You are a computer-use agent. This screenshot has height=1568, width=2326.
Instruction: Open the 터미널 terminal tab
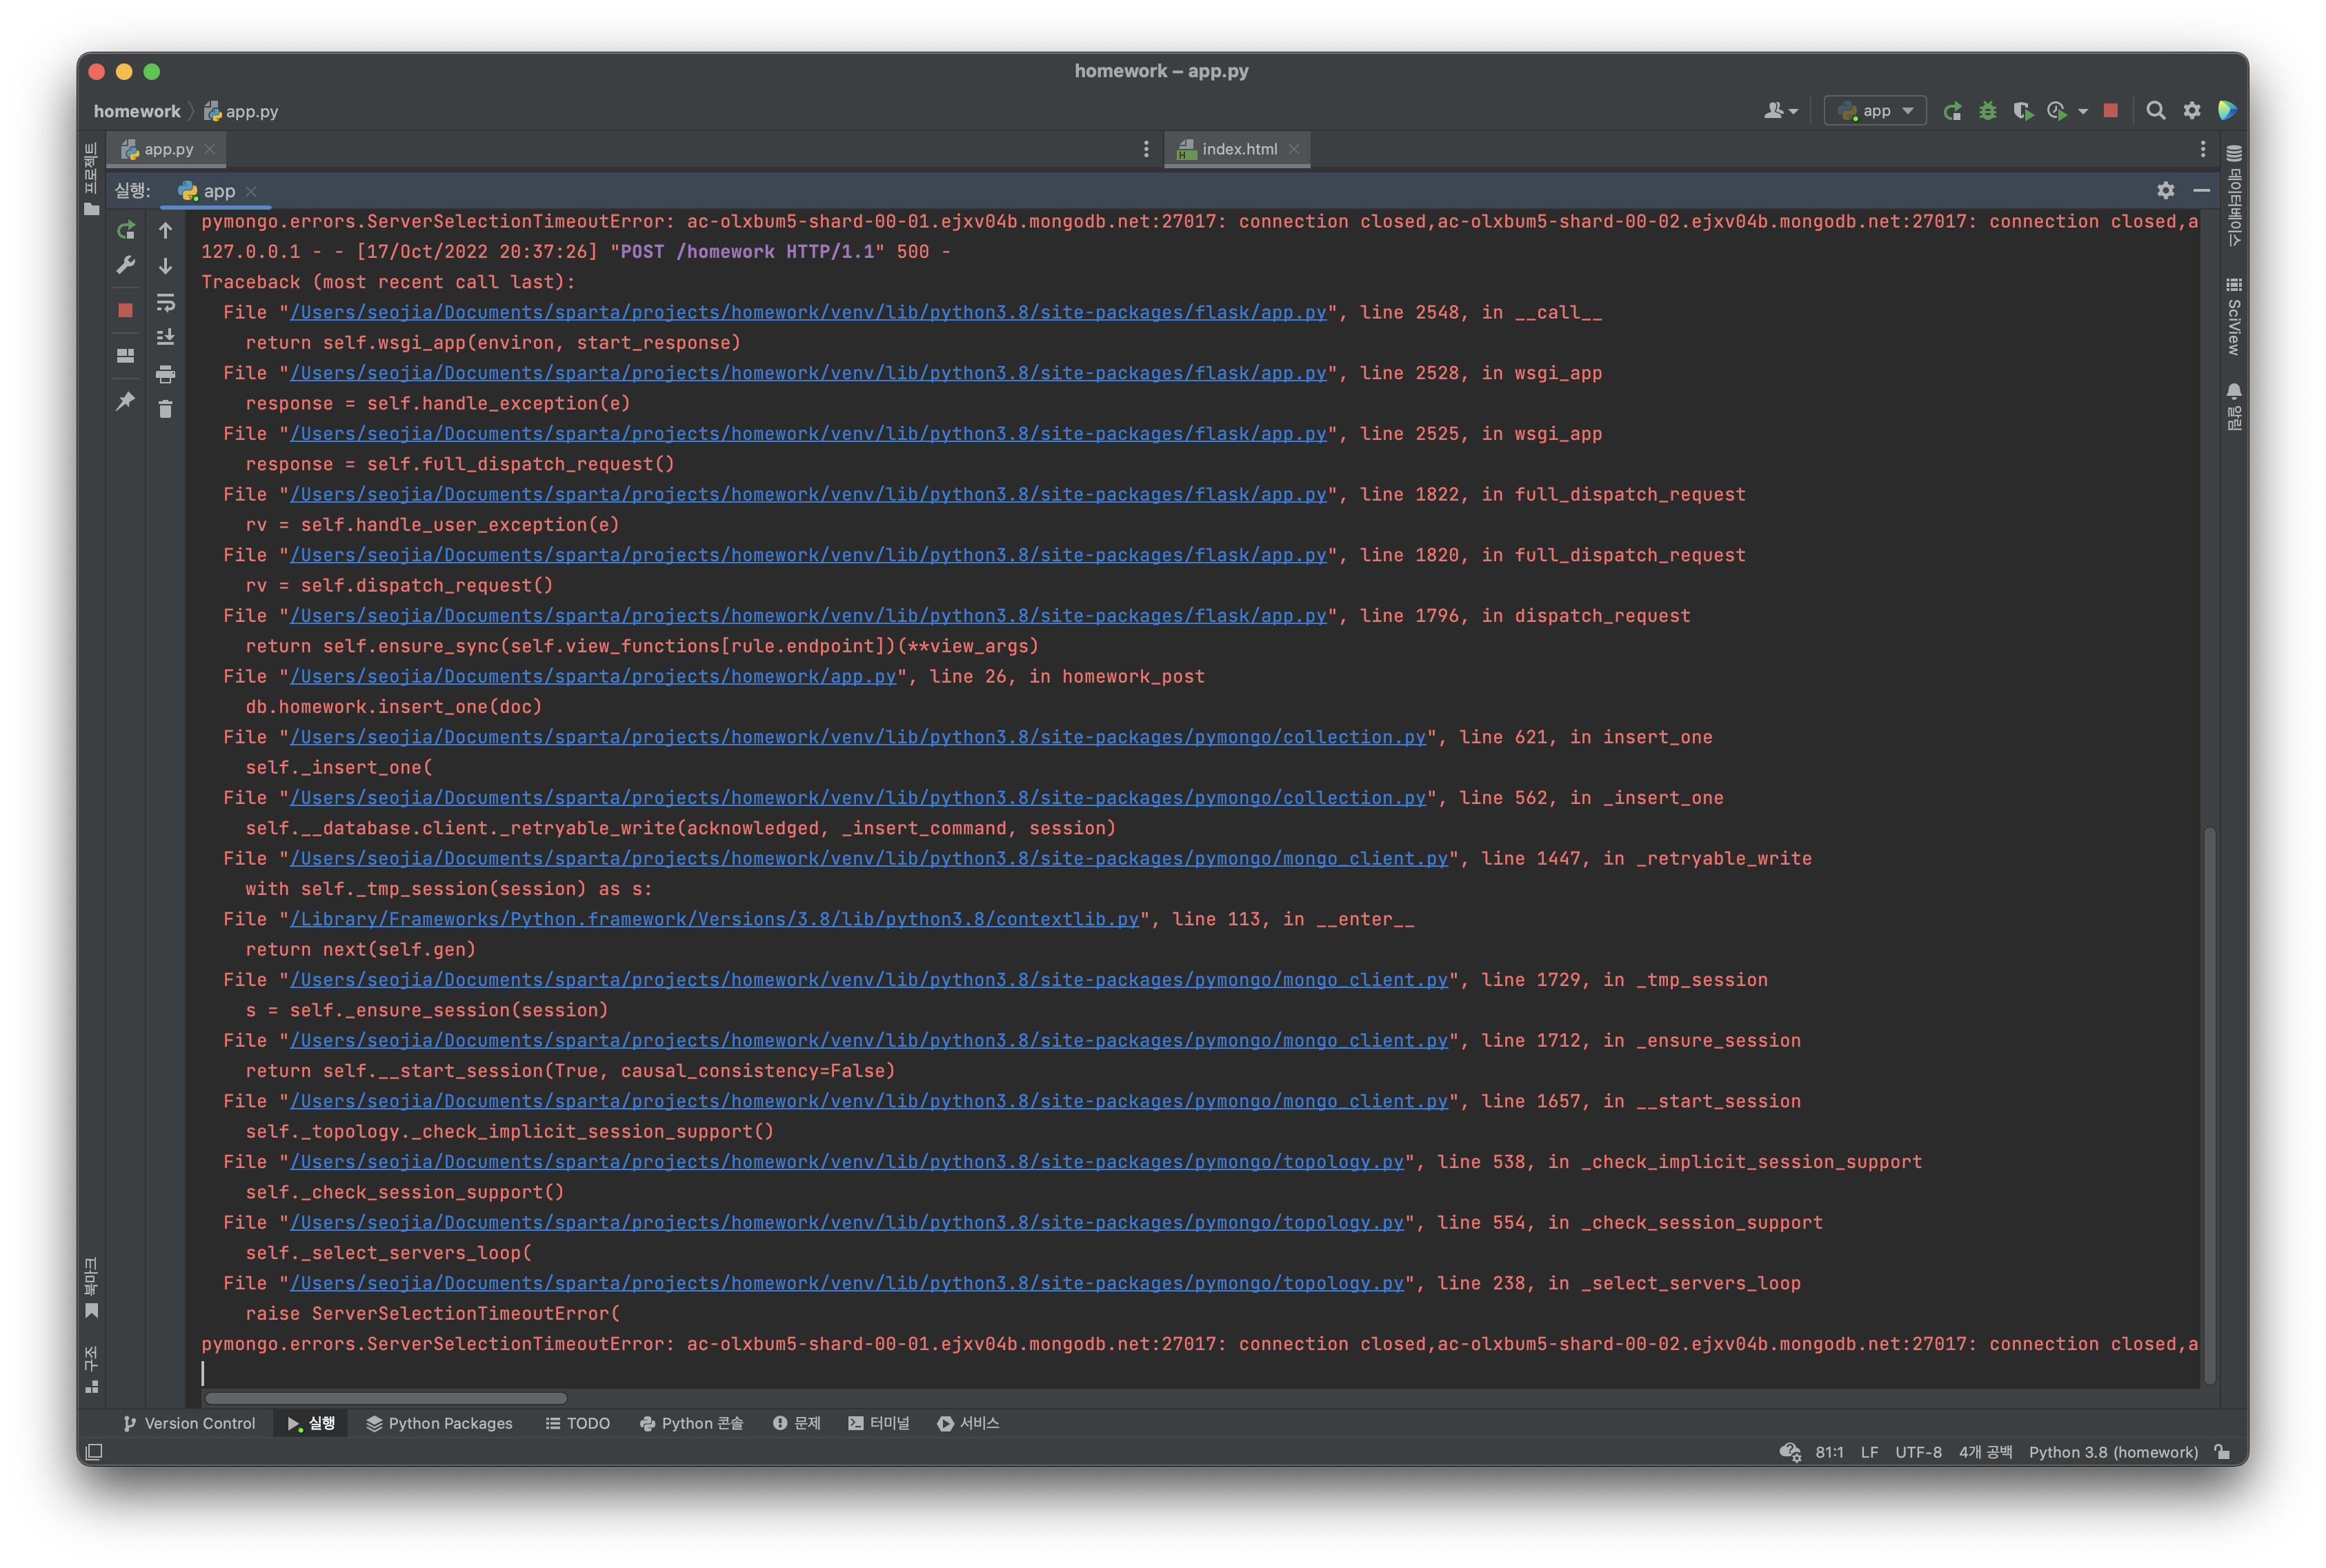pyautogui.click(x=878, y=1423)
